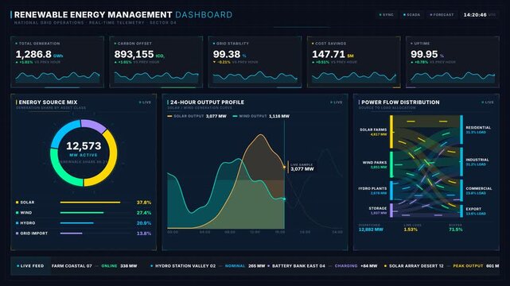Click the Hydro share progress bar
Screen dimensions: 510x286
pyautogui.click(x=95, y=223)
